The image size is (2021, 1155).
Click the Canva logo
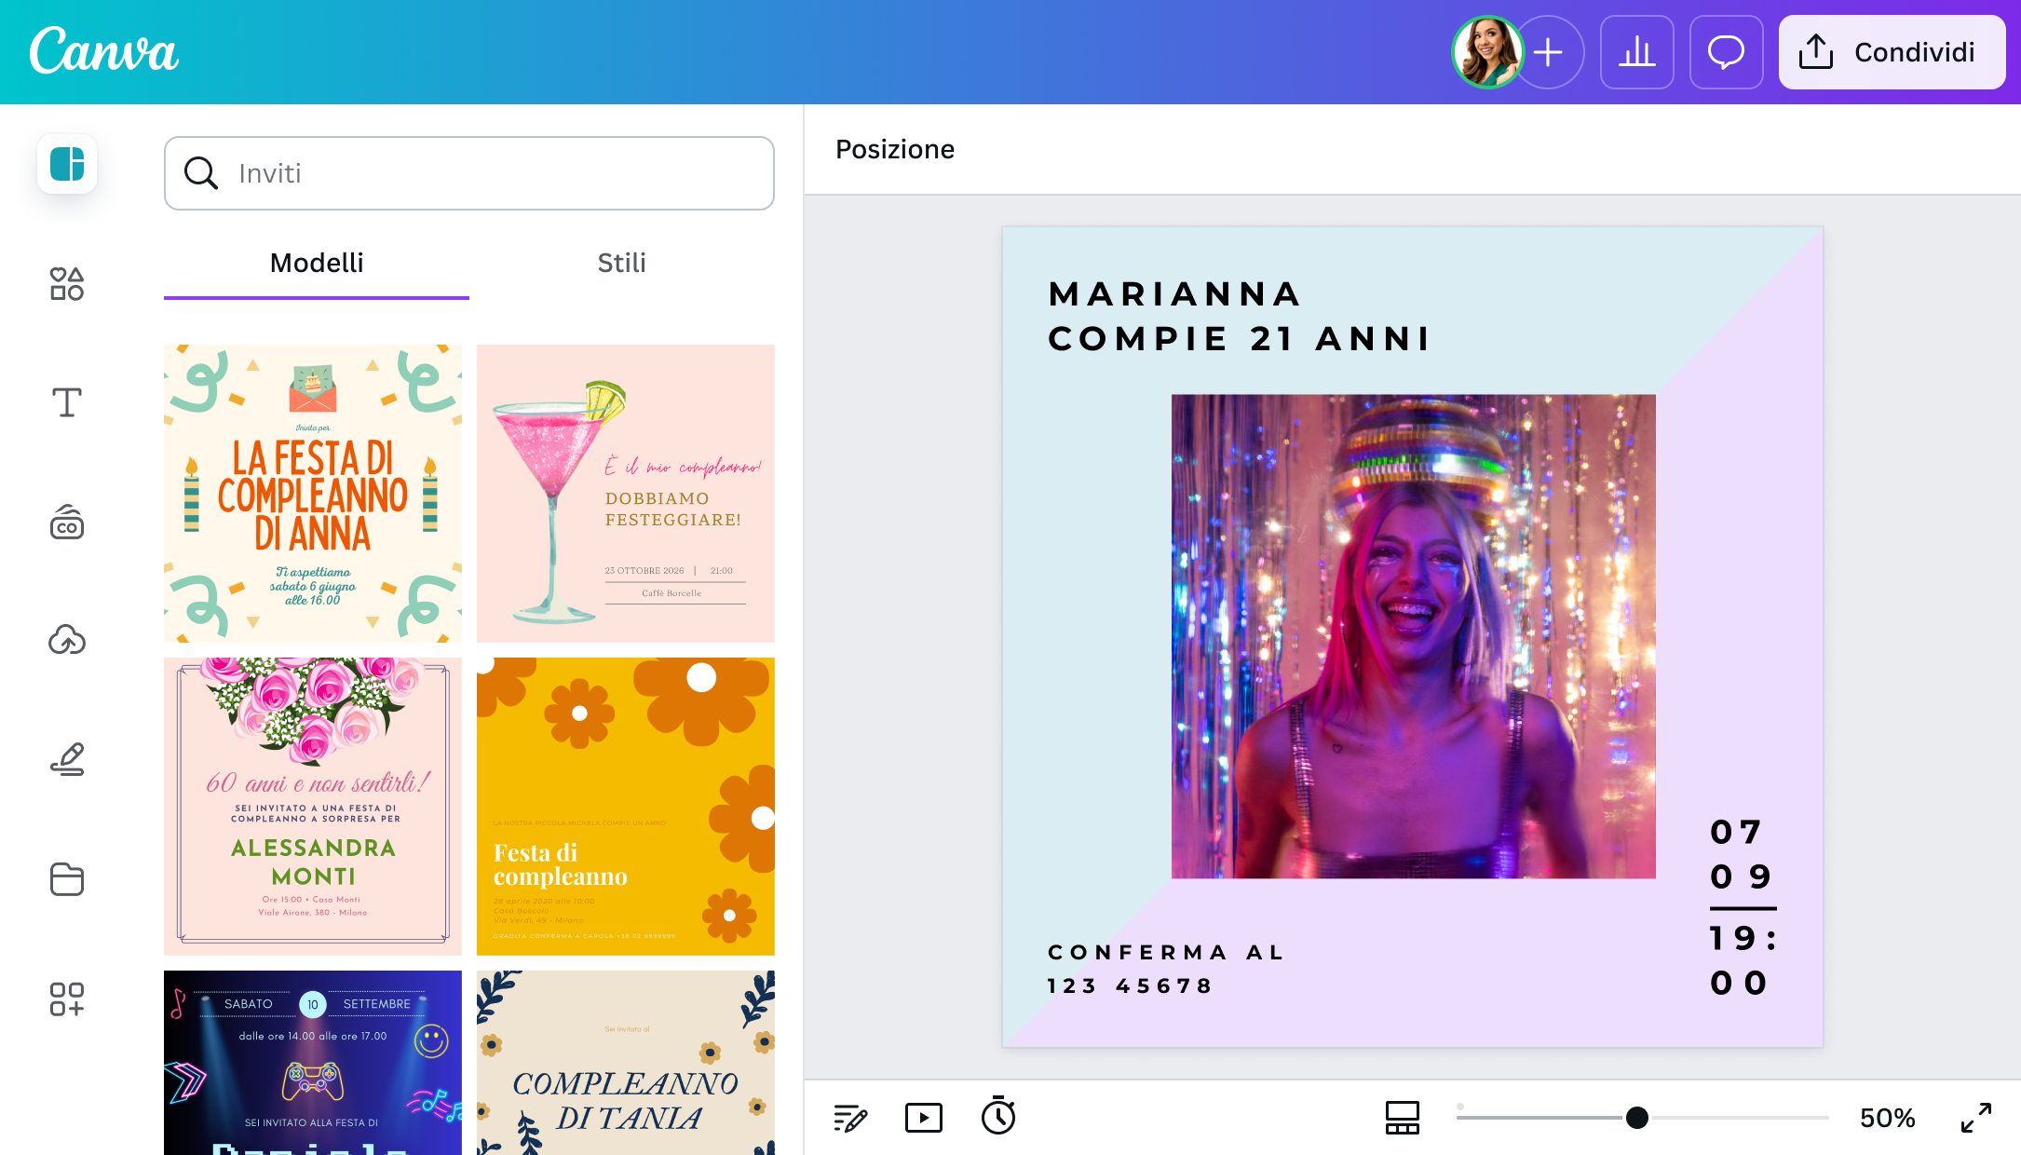pos(103,51)
